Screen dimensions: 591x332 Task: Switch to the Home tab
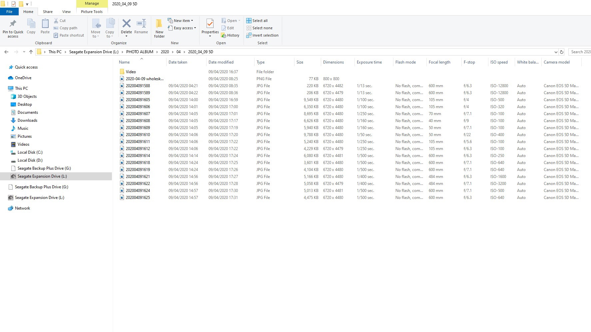(28, 12)
